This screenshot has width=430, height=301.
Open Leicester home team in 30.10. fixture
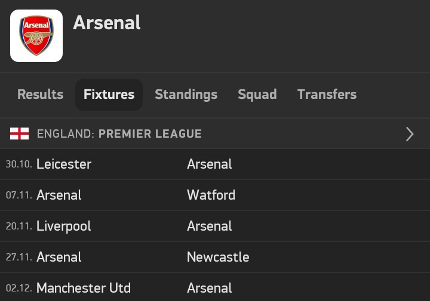pos(64,164)
